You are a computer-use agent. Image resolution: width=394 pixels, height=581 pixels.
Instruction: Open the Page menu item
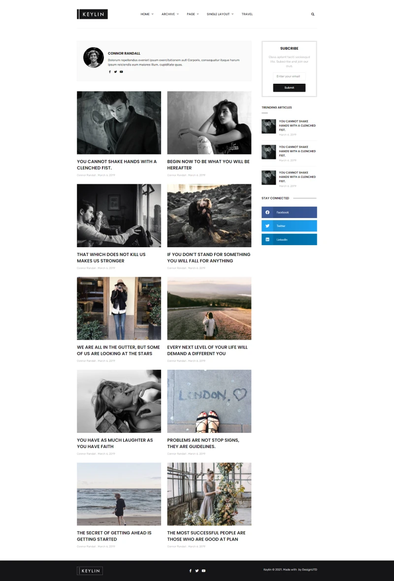193,14
